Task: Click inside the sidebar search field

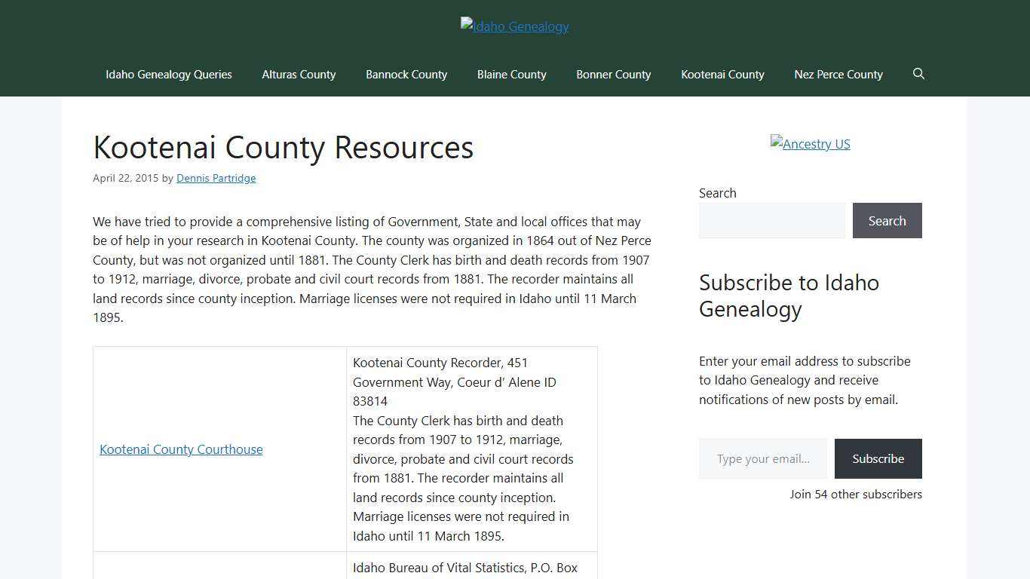Action: click(x=772, y=220)
